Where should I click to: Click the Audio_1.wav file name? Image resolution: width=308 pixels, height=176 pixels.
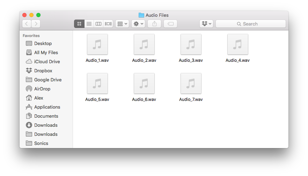(97, 60)
